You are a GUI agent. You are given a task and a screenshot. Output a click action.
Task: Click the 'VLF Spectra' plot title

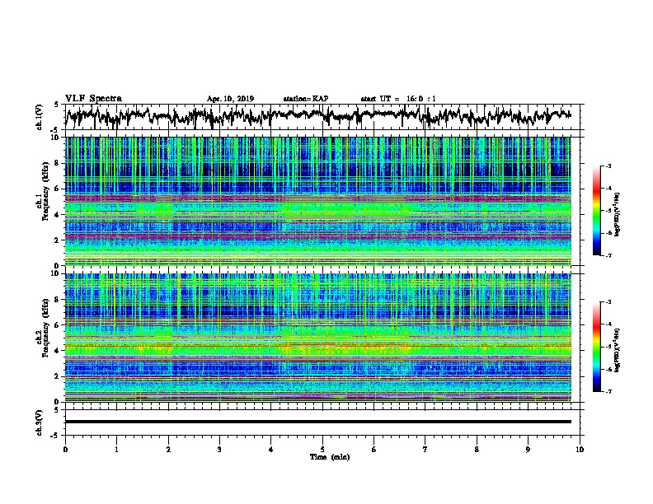point(93,99)
